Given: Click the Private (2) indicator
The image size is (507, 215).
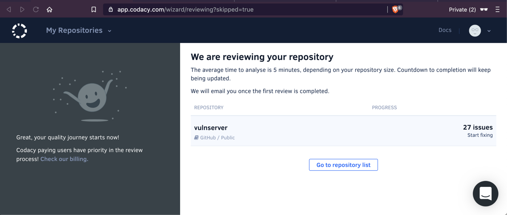Looking at the screenshot, I should (x=462, y=10).
